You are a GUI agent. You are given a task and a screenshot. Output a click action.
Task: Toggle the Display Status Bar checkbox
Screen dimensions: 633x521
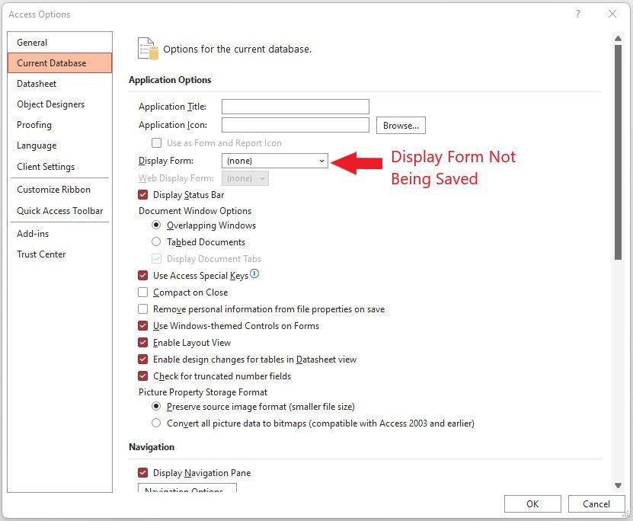[142, 194]
